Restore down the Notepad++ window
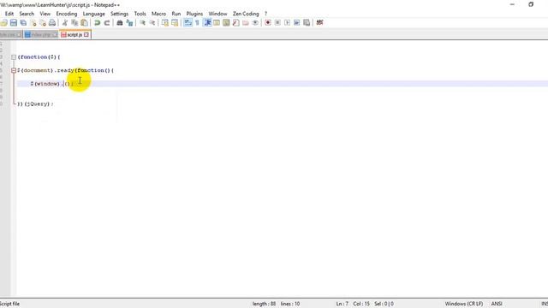 coord(531,4)
